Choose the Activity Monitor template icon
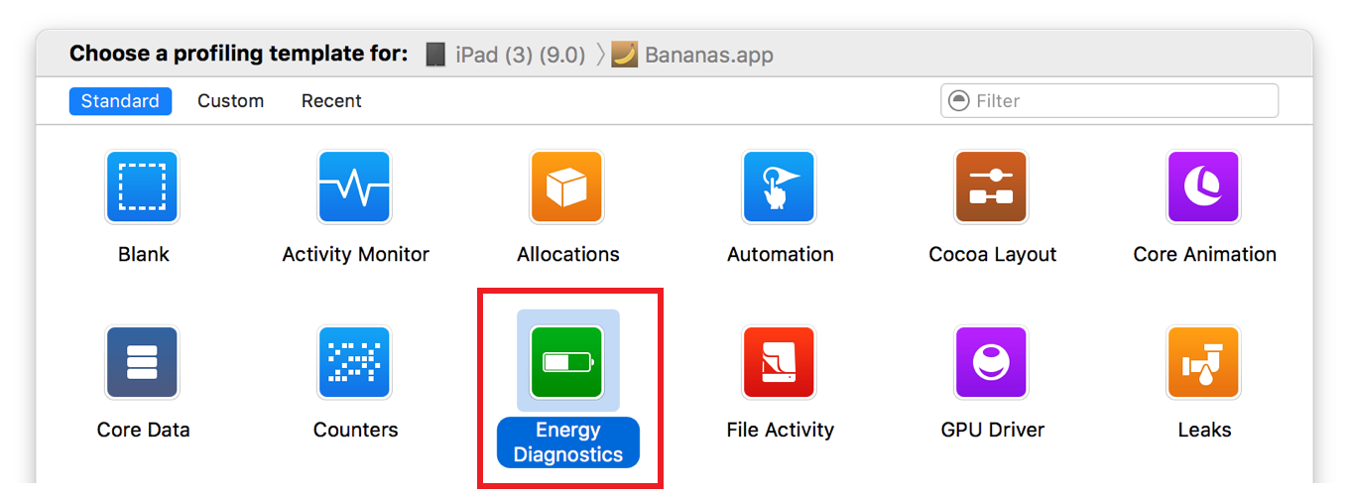The height and width of the screenshot is (498, 1349). (354, 187)
